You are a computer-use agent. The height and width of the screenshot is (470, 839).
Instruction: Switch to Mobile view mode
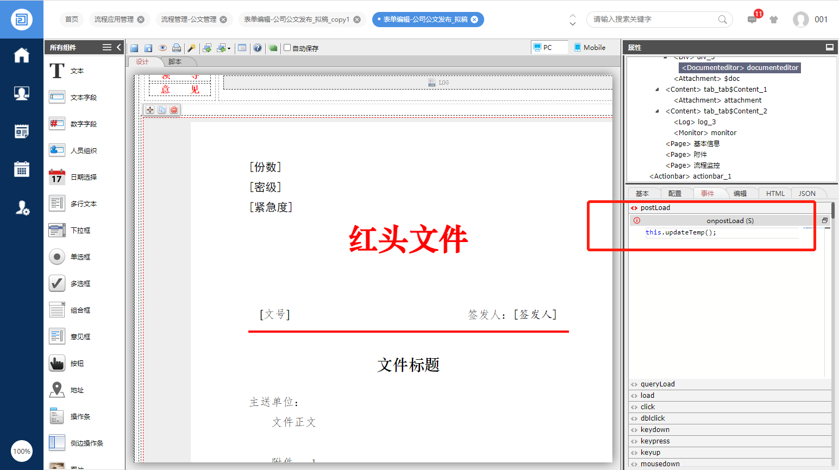click(x=590, y=47)
